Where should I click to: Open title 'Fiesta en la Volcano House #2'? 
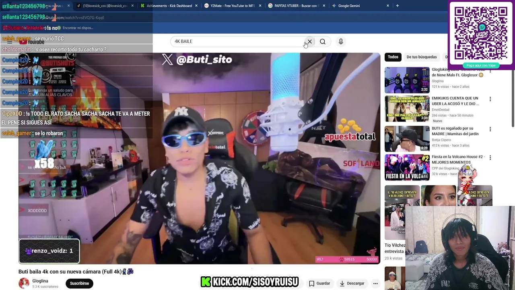[x=457, y=159]
